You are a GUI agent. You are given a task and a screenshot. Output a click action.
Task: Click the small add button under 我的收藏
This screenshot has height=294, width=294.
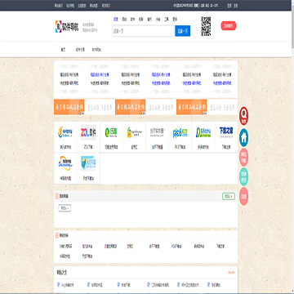click(x=65, y=208)
